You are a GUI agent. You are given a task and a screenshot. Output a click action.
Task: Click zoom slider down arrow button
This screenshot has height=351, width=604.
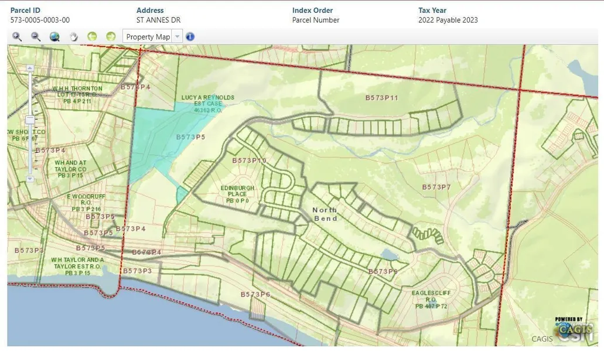pyautogui.click(x=30, y=178)
